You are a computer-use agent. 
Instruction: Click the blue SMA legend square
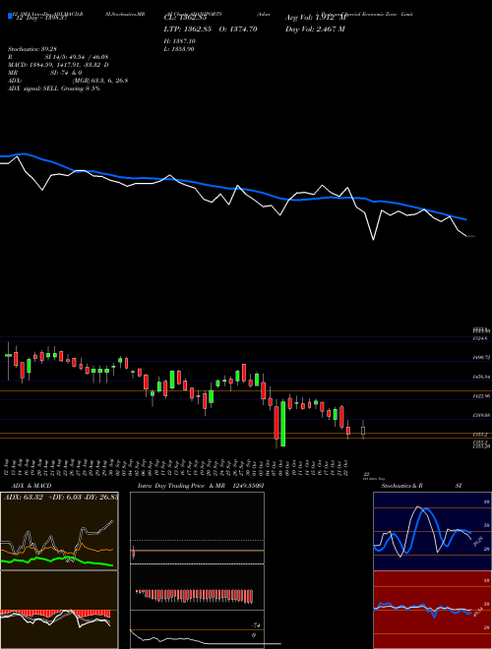(10, 16)
